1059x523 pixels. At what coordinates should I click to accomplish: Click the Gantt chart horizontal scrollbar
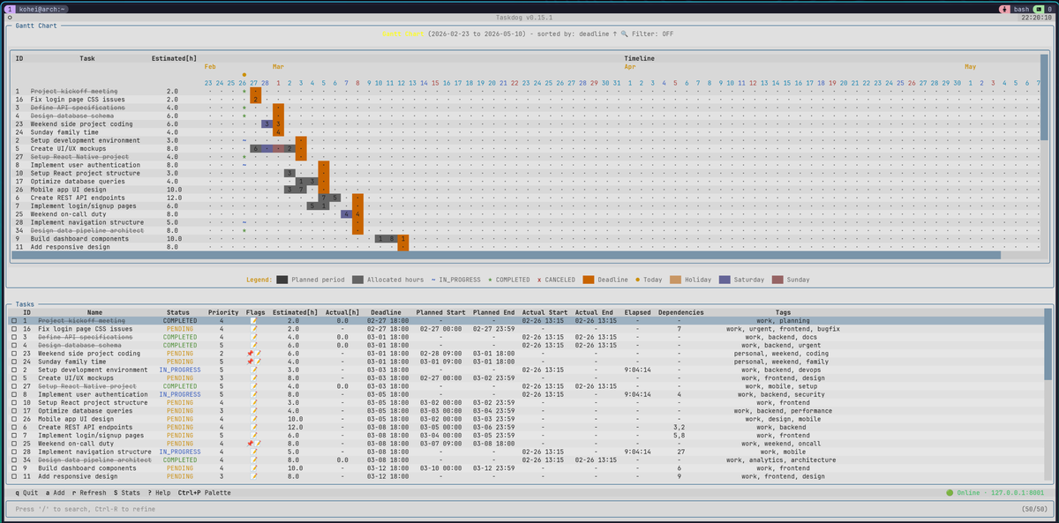pyautogui.click(x=506, y=255)
